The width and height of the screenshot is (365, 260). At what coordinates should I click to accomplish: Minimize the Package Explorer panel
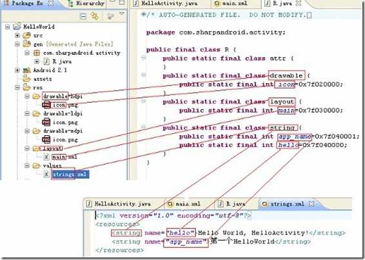coord(113,1)
